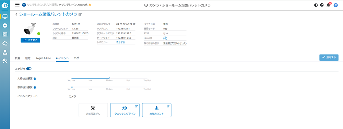Switch to the ログ tab

click(76, 58)
